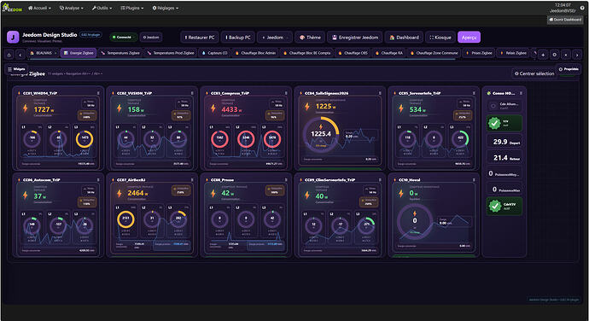The image size is (589, 321).
Task: Open the CC05_Serveurinfo_TriP widget handle menu
Action: tap(474, 93)
